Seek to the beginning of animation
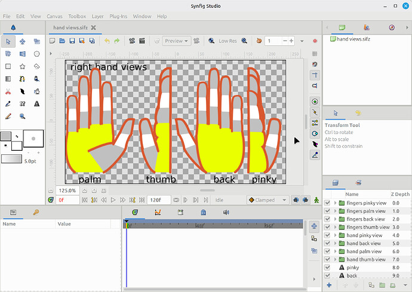412x292 pixels. click(x=84, y=200)
